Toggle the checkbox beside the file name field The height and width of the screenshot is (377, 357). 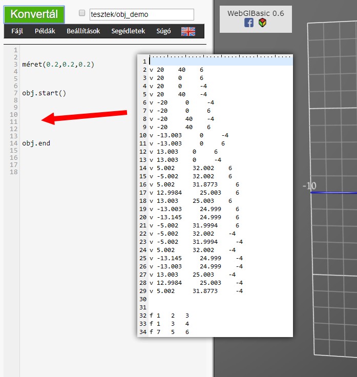[x=82, y=14]
